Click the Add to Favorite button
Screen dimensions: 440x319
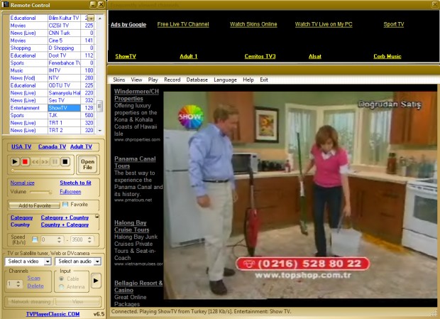[x=35, y=205]
